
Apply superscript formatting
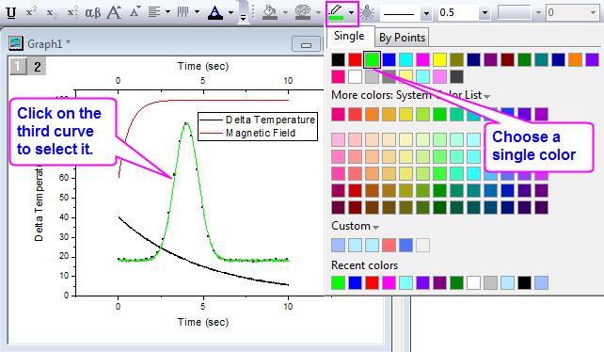[31, 12]
